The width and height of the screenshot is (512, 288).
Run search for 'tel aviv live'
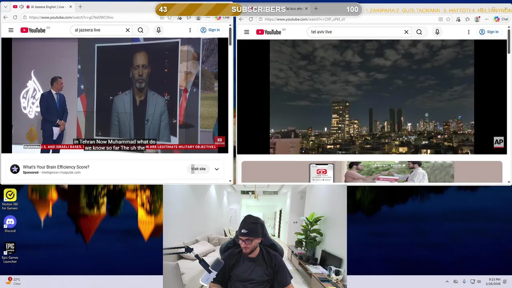coord(419,32)
